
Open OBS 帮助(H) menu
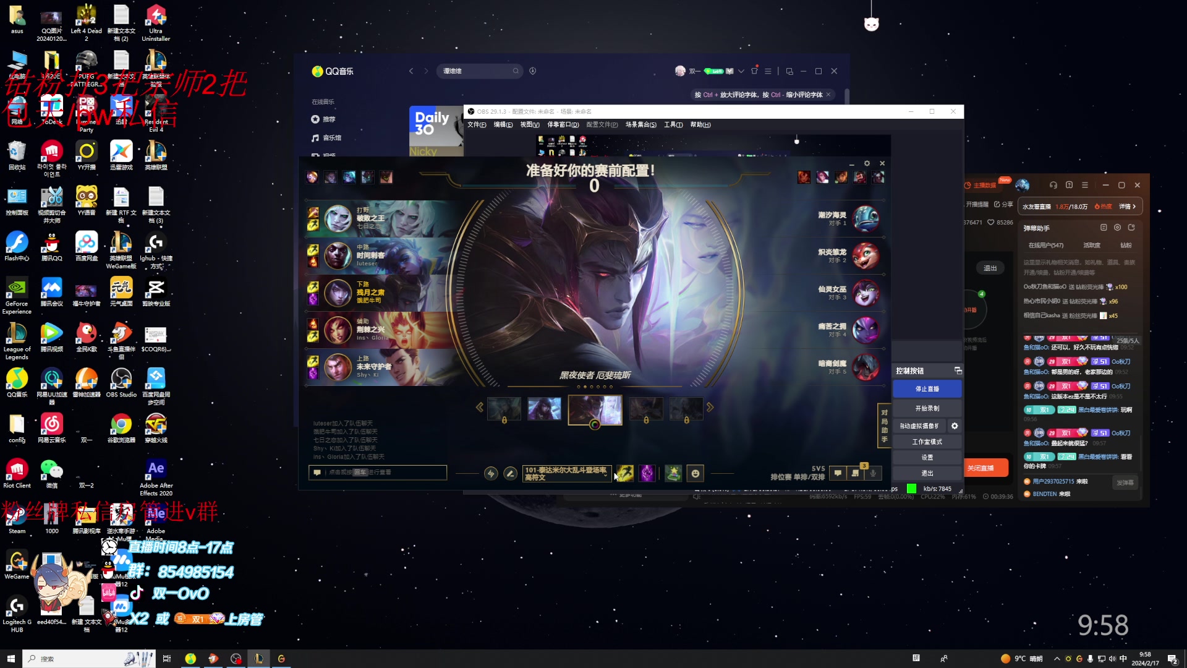700,125
